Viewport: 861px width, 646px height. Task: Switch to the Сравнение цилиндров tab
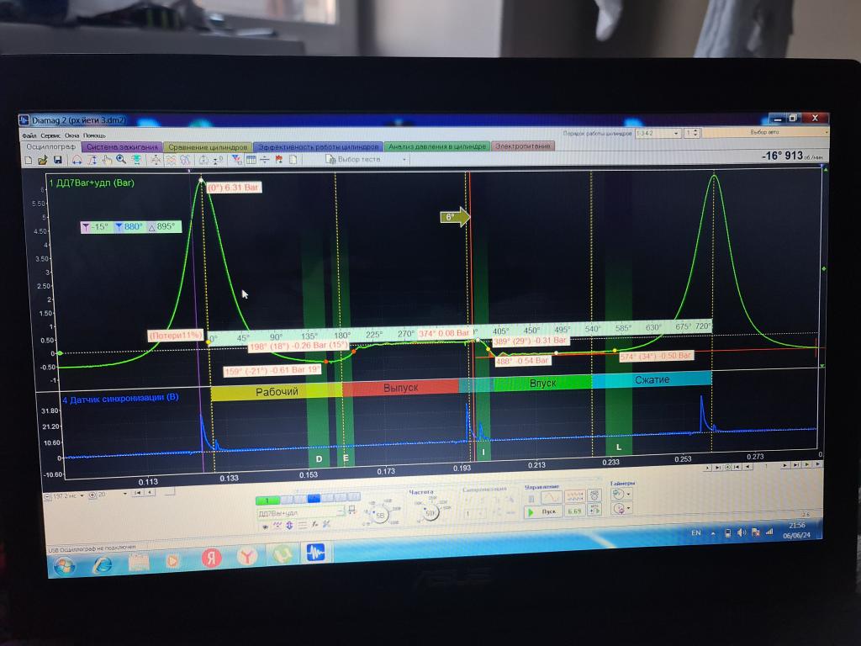pos(208,147)
